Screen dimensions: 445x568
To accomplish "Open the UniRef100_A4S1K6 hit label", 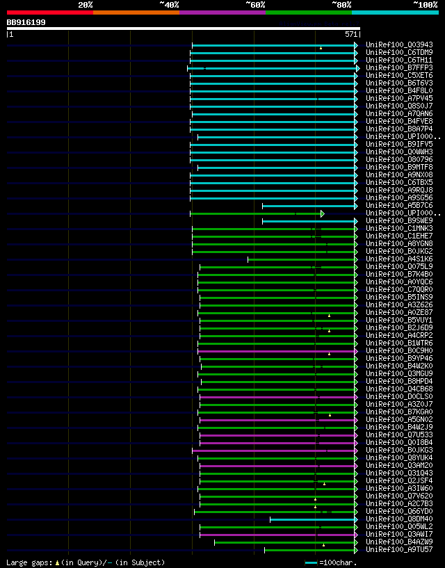I will click(399, 259).
